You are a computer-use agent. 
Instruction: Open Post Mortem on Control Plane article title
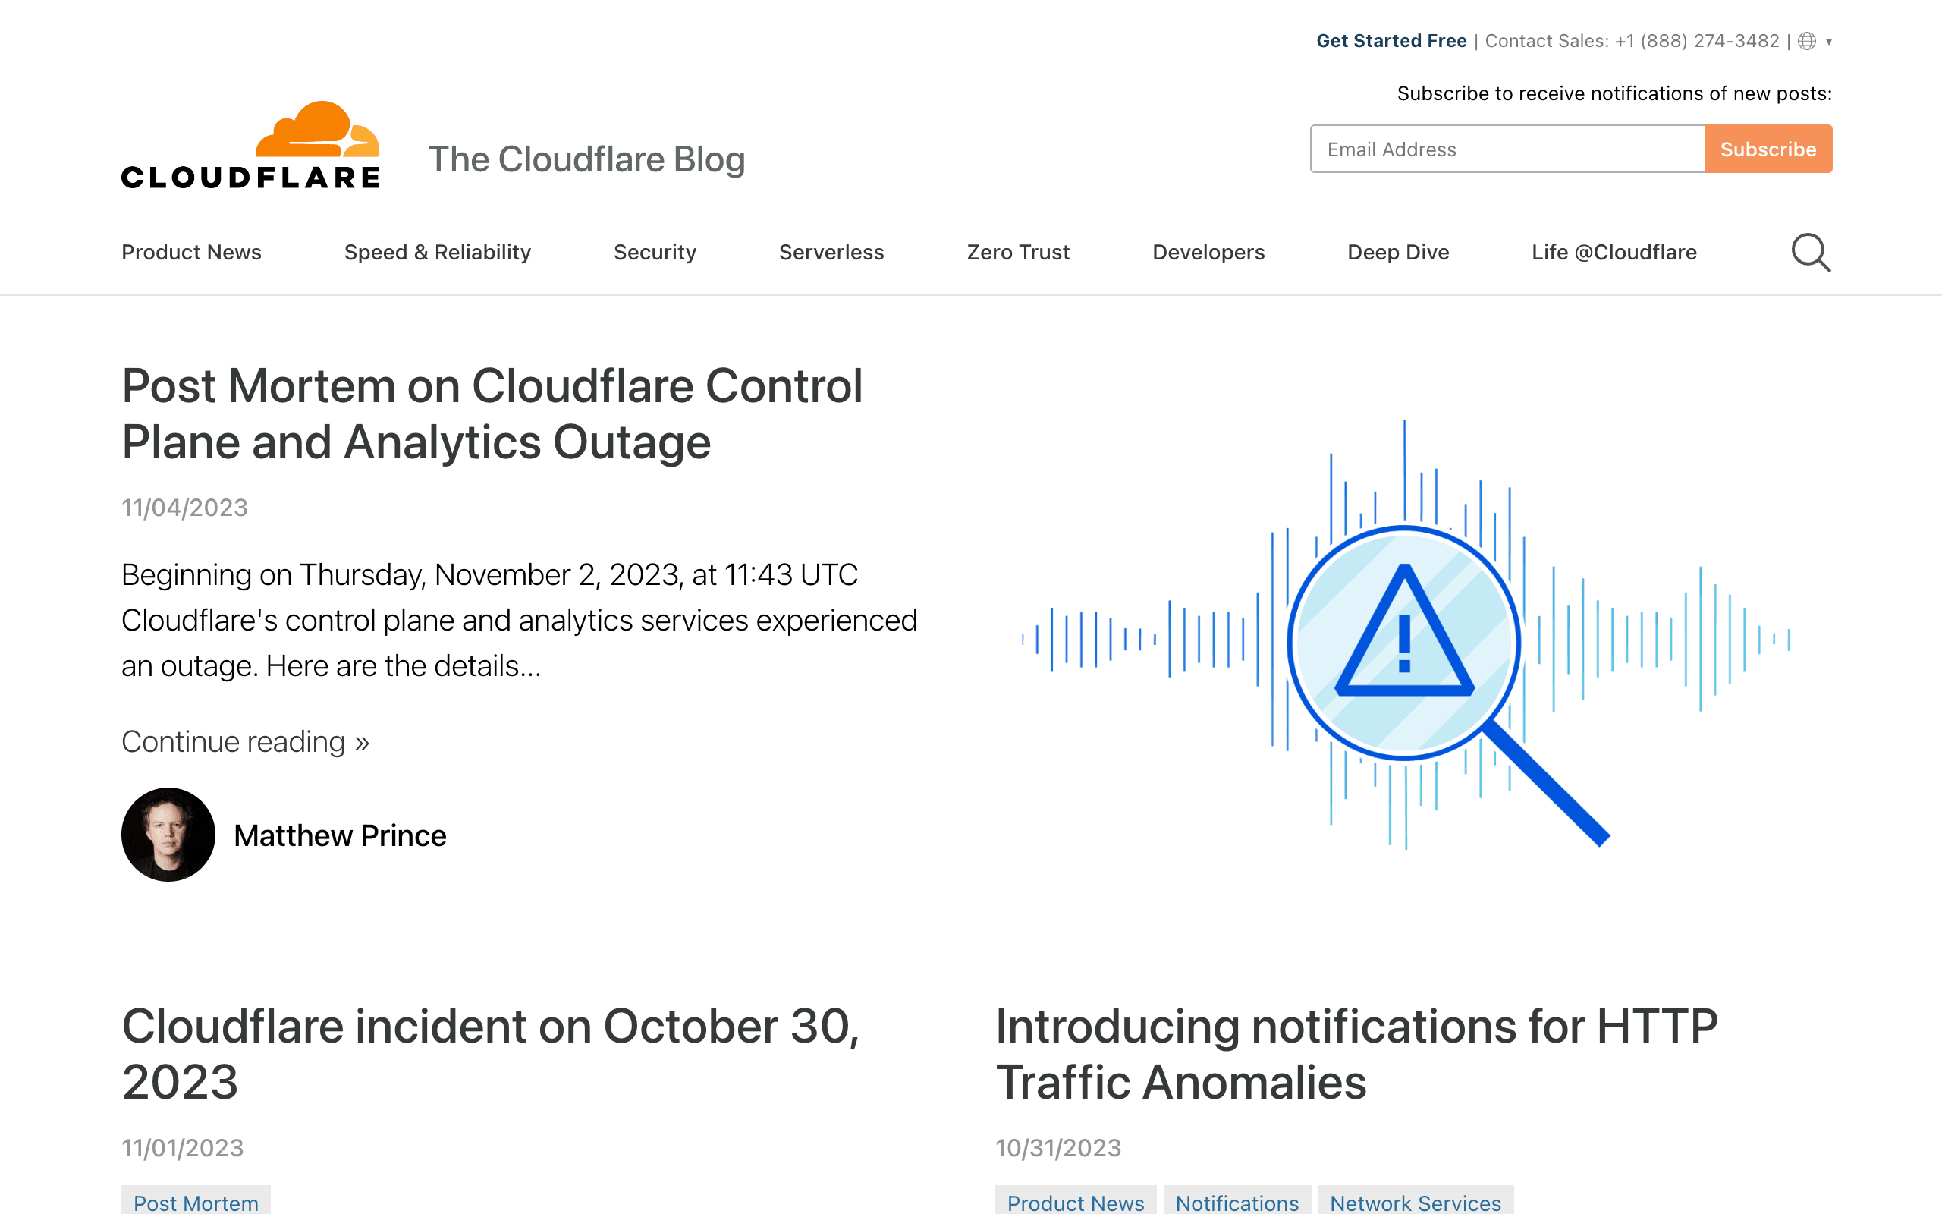[x=492, y=414]
